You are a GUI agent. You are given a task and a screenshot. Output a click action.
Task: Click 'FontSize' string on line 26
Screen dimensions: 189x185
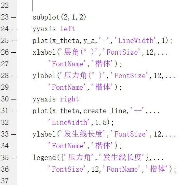tap(122, 52)
